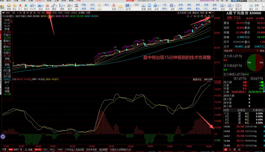Click the ETF button at top right
Screen dimensions: 265x152
[258, 6]
